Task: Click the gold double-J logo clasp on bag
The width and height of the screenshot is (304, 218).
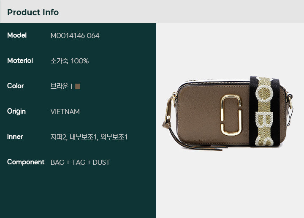Action: click(231, 115)
